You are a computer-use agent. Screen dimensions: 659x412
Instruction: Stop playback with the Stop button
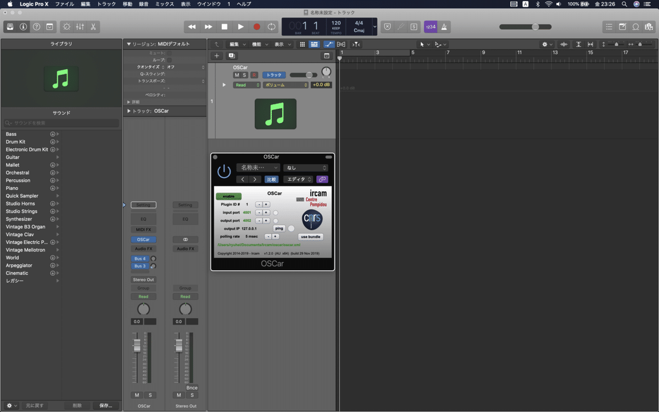[x=225, y=26]
